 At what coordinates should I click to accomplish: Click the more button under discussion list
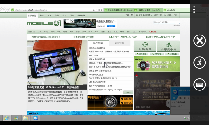pos(128,92)
